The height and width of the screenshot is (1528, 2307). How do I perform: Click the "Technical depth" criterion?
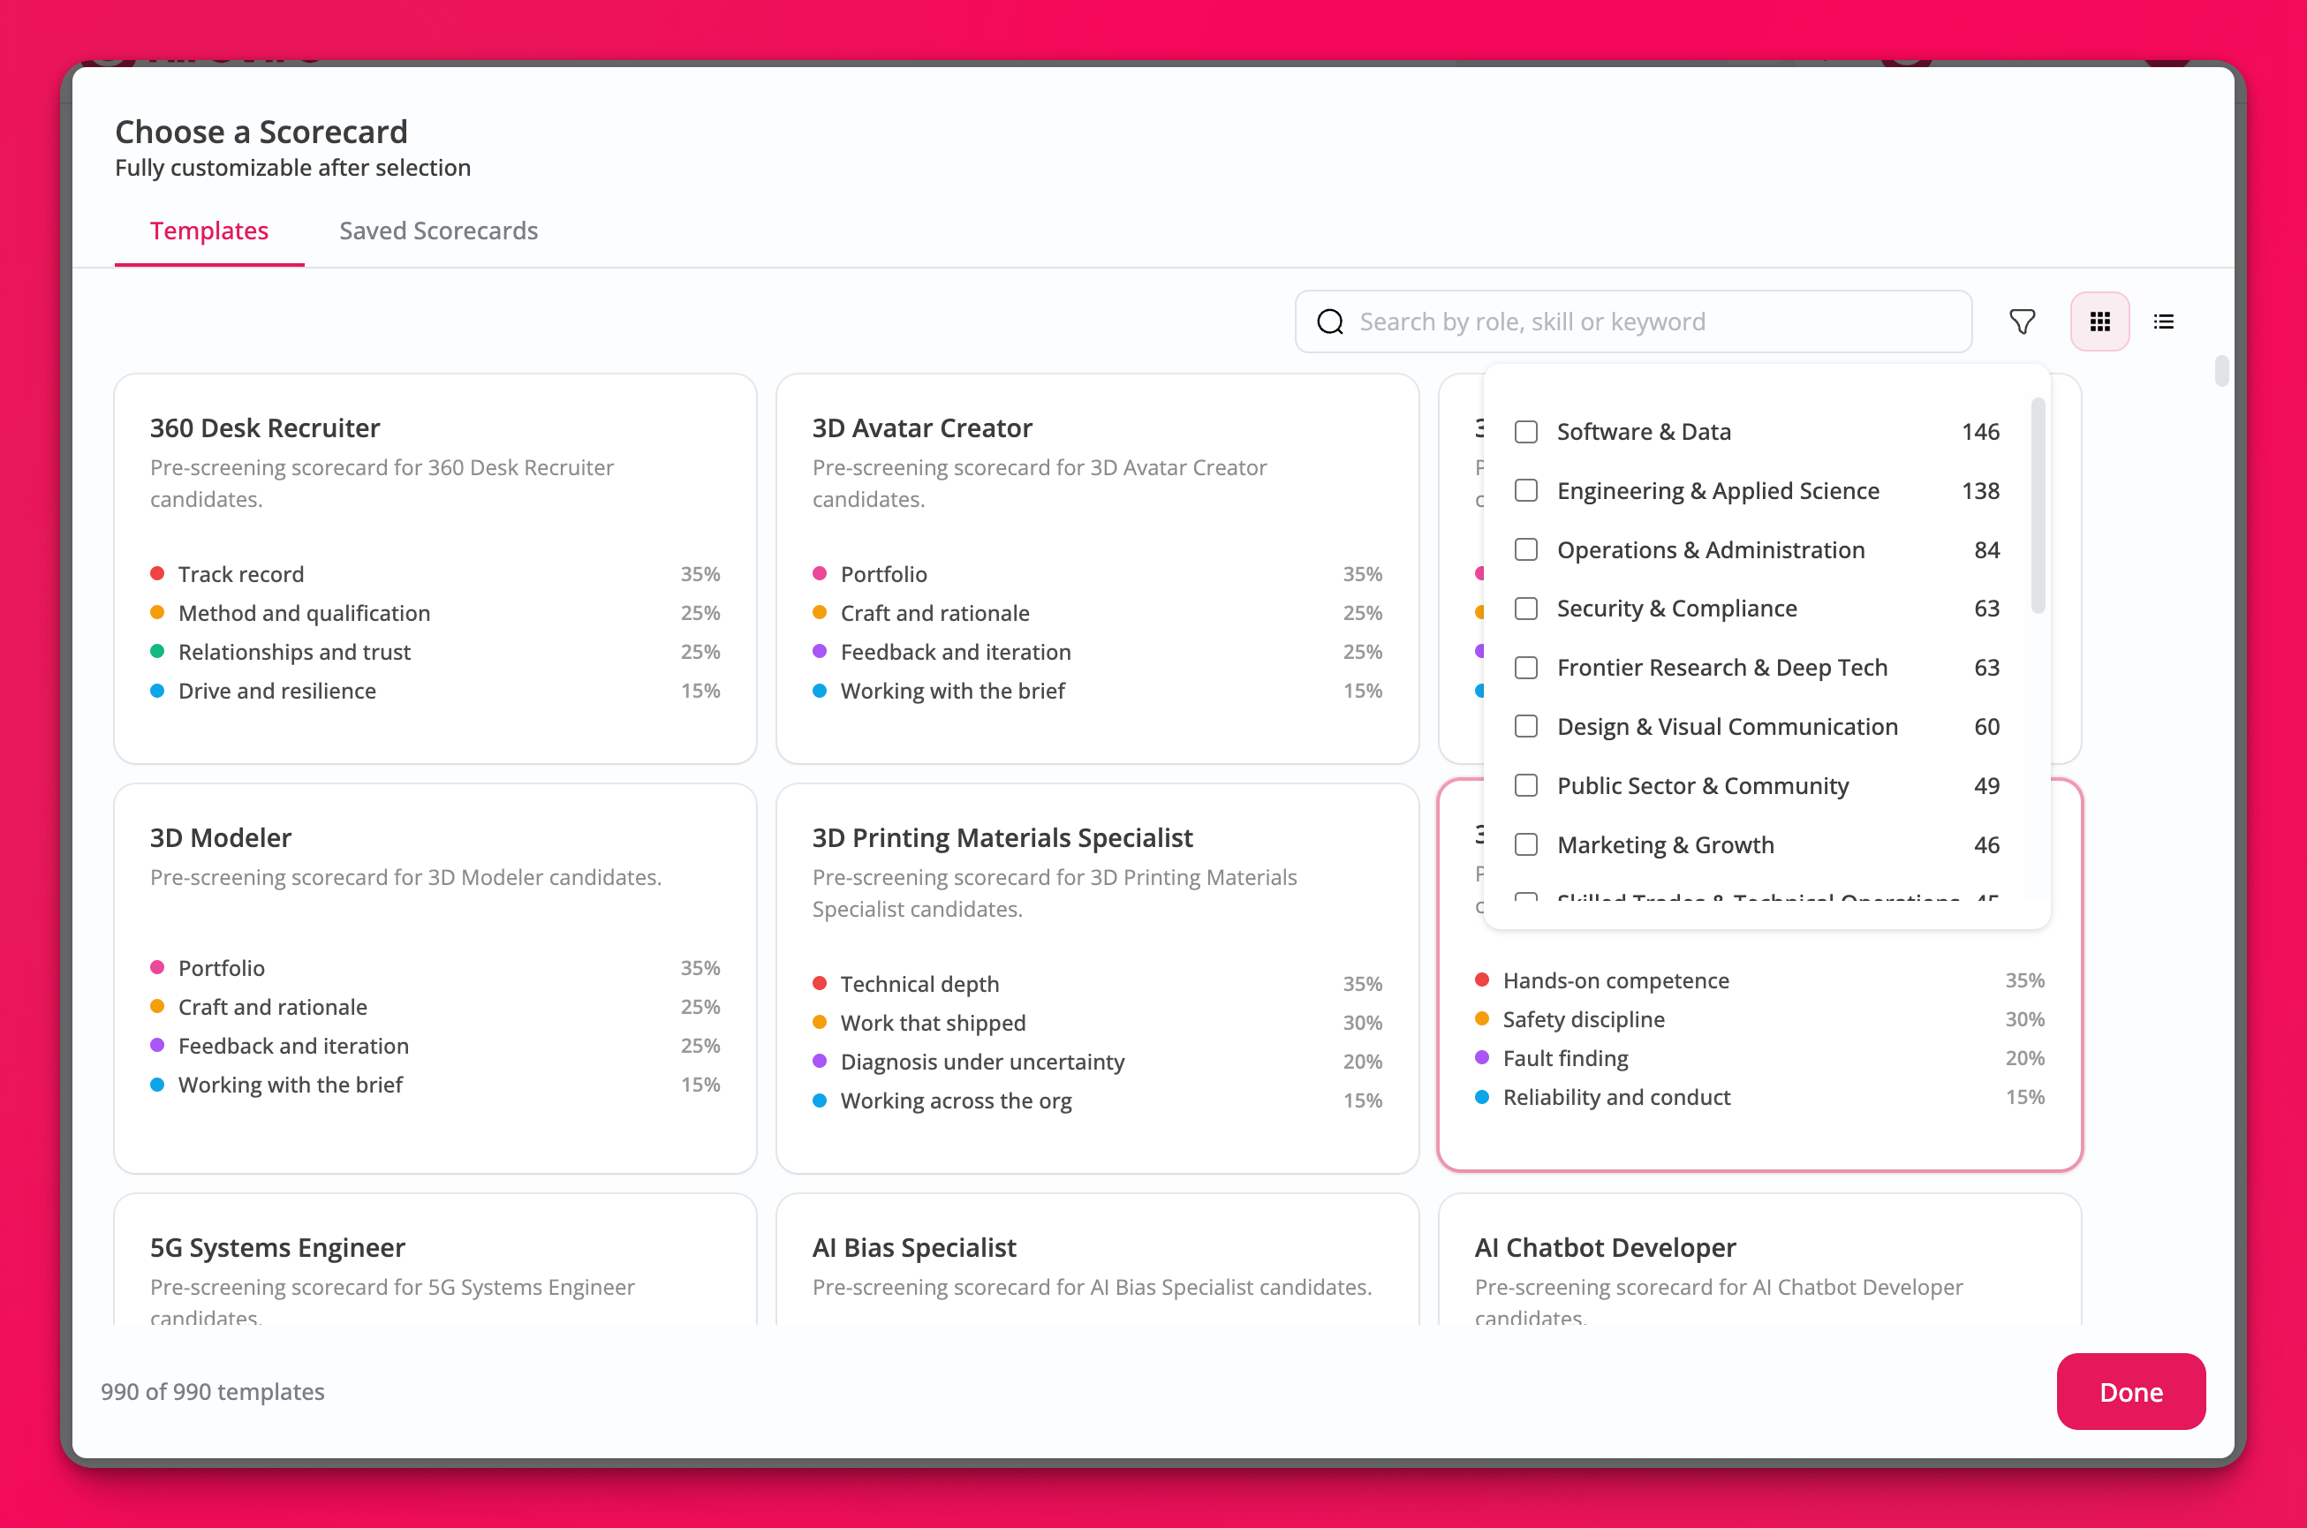tap(919, 984)
